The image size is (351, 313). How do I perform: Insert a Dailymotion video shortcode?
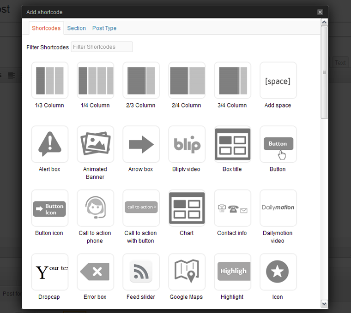click(278, 208)
